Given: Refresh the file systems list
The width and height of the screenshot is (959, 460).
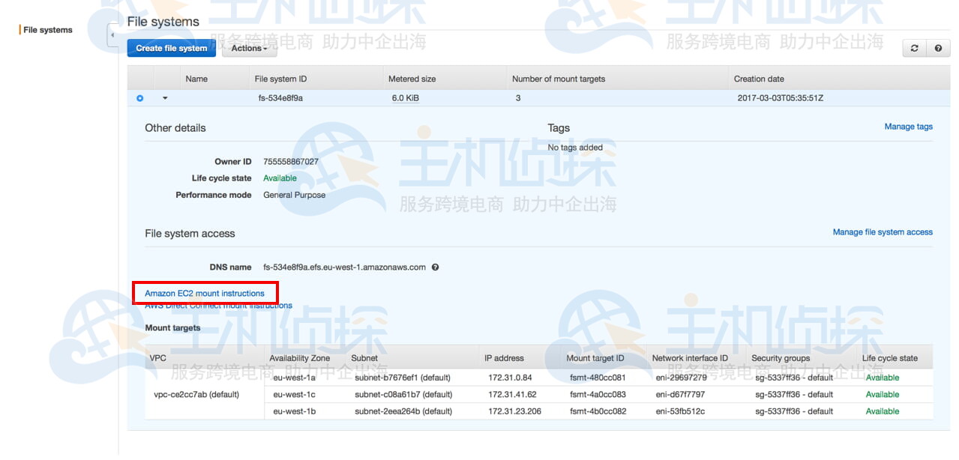Looking at the screenshot, I should (913, 47).
